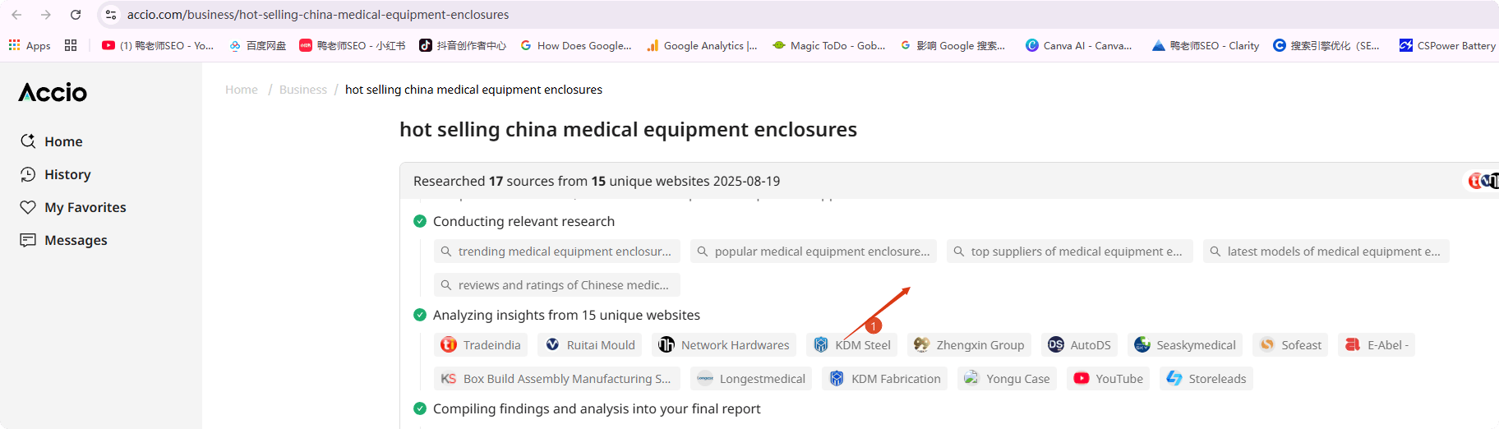Open the KDM Steel source chip
1499x429 pixels.
point(852,345)
